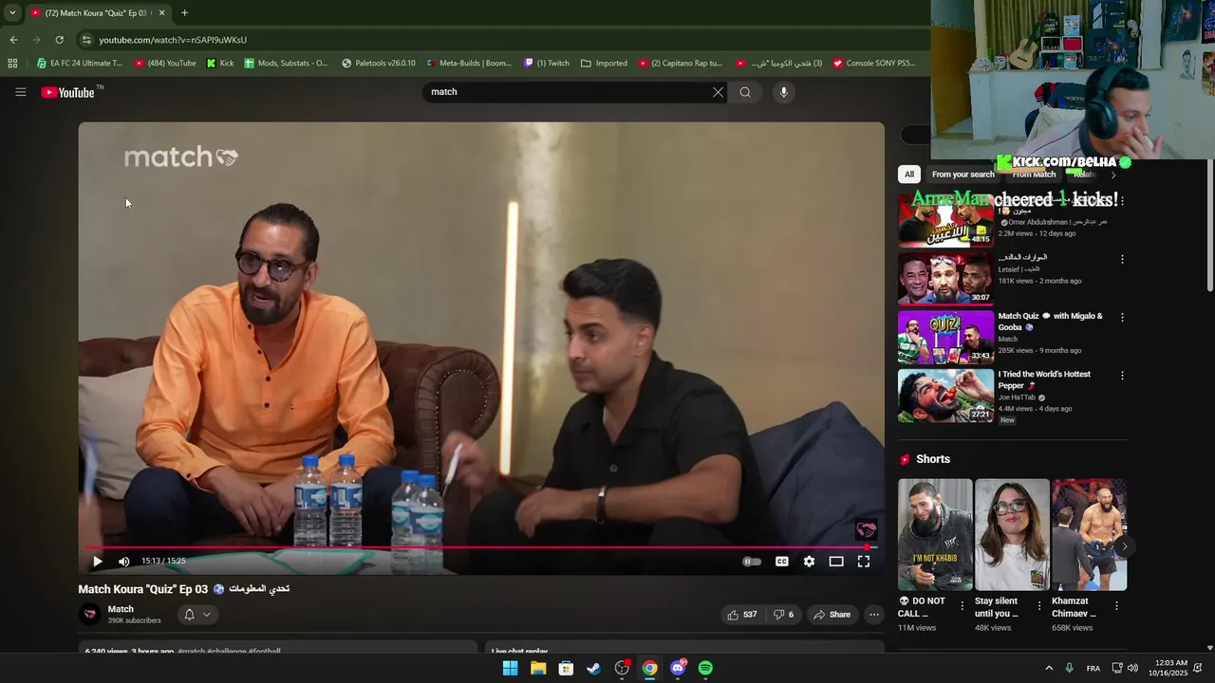Viewport: 1215px width, 683px height.
Task: Open the DO NOT CALL short
Action: [935, 535]
